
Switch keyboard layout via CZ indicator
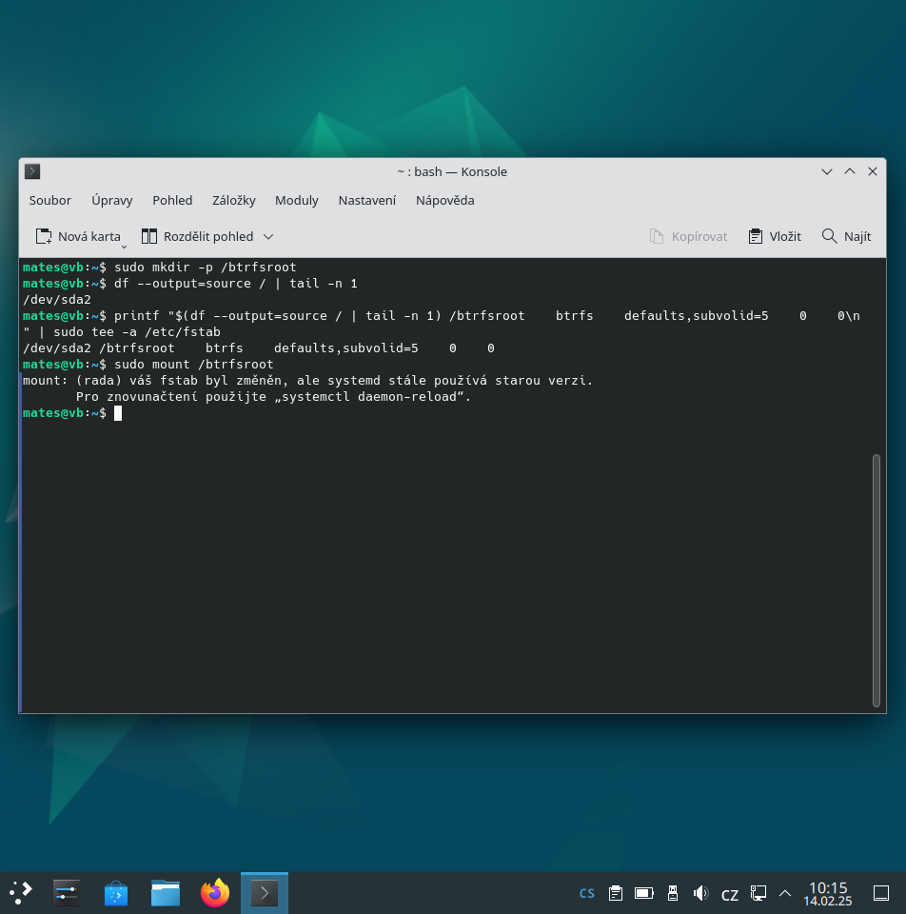tap(729, 894)
